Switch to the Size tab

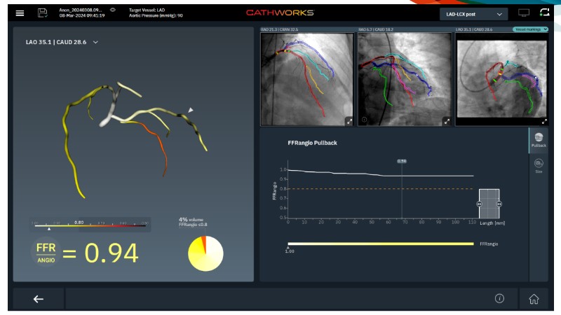tap(539, 165)
